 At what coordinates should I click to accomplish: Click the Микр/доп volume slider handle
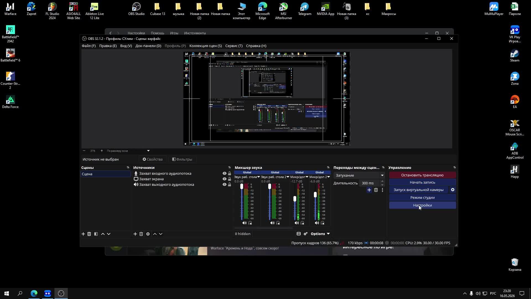point(295,199)
